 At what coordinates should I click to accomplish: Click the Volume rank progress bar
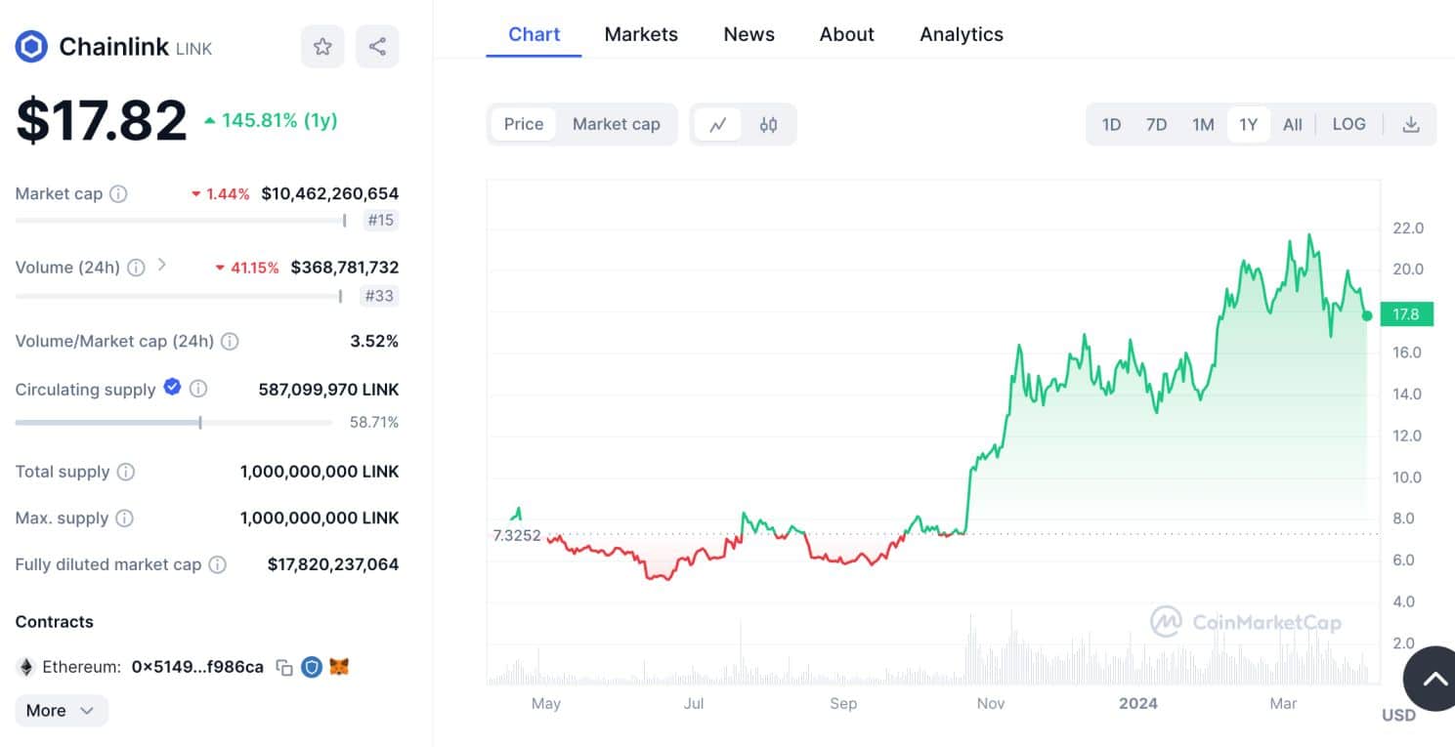(179, 296)
